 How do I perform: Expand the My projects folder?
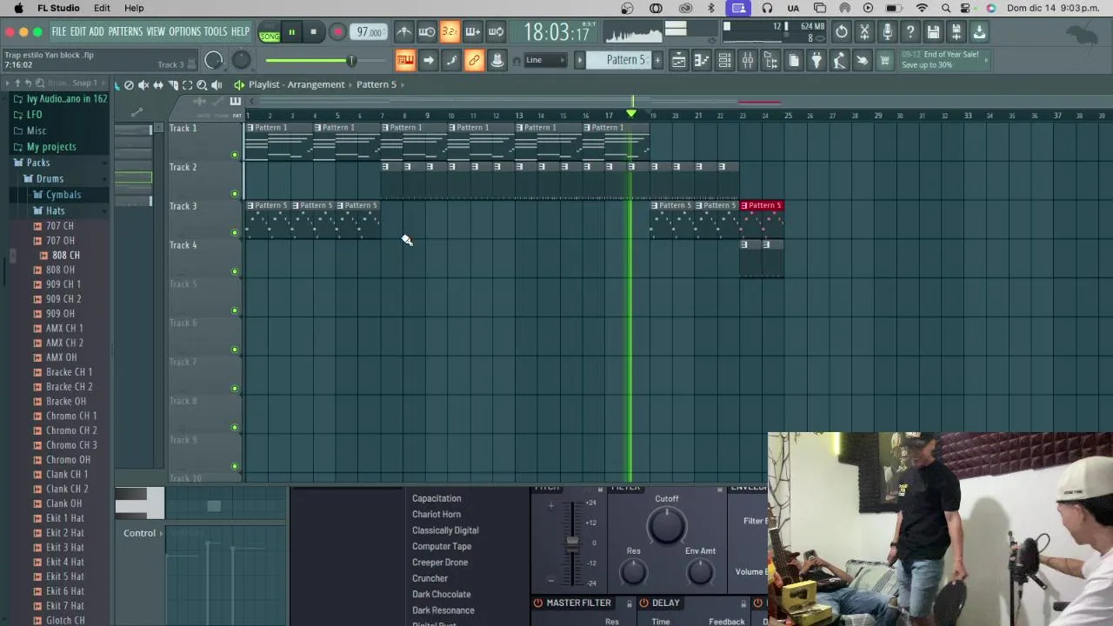50,147
